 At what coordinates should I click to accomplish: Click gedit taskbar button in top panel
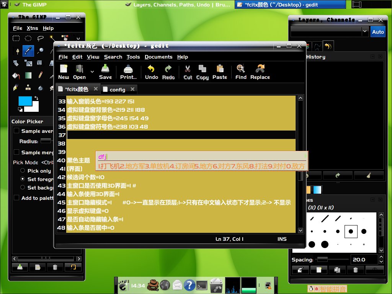pos(290,5)
